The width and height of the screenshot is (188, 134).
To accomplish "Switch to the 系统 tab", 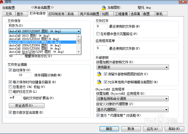I will coord(72,14).
